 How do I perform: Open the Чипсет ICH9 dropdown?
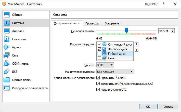(x=105, y=65)
